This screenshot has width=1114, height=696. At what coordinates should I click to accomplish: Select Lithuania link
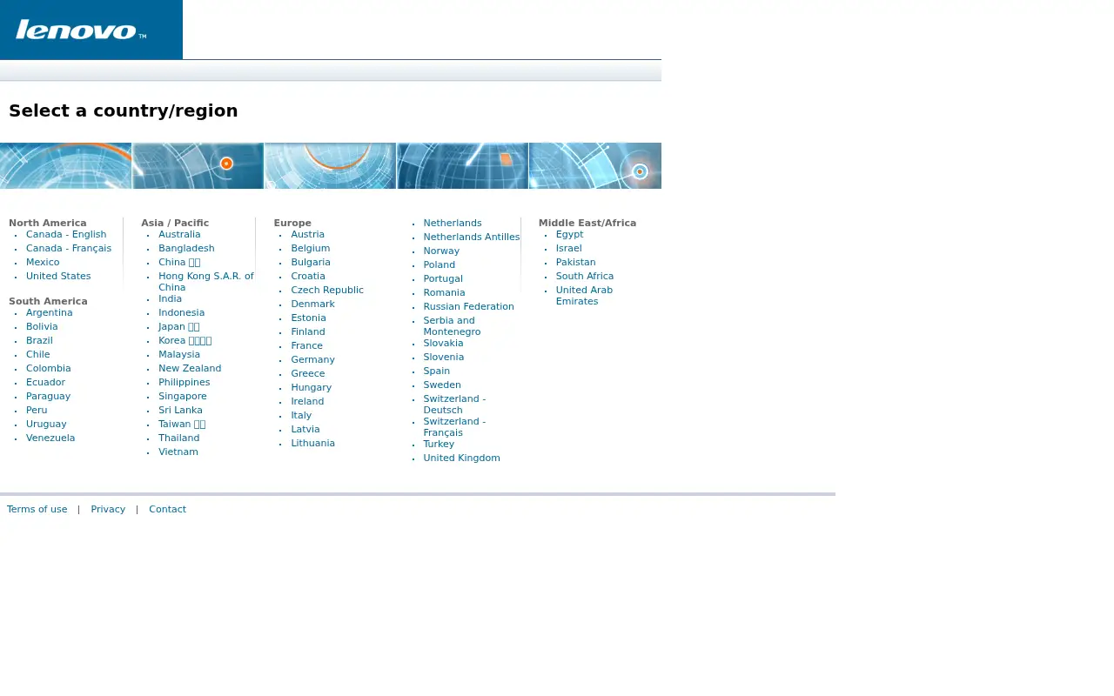click(312, 443)
